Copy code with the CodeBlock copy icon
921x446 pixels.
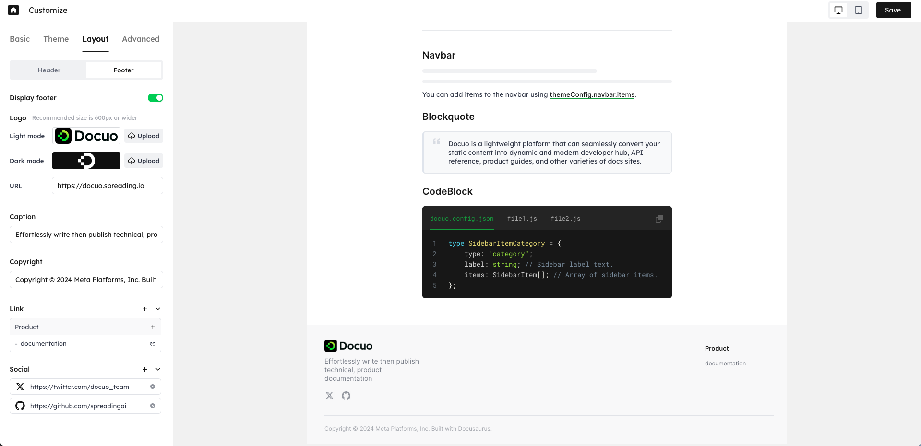coord(659,219)
